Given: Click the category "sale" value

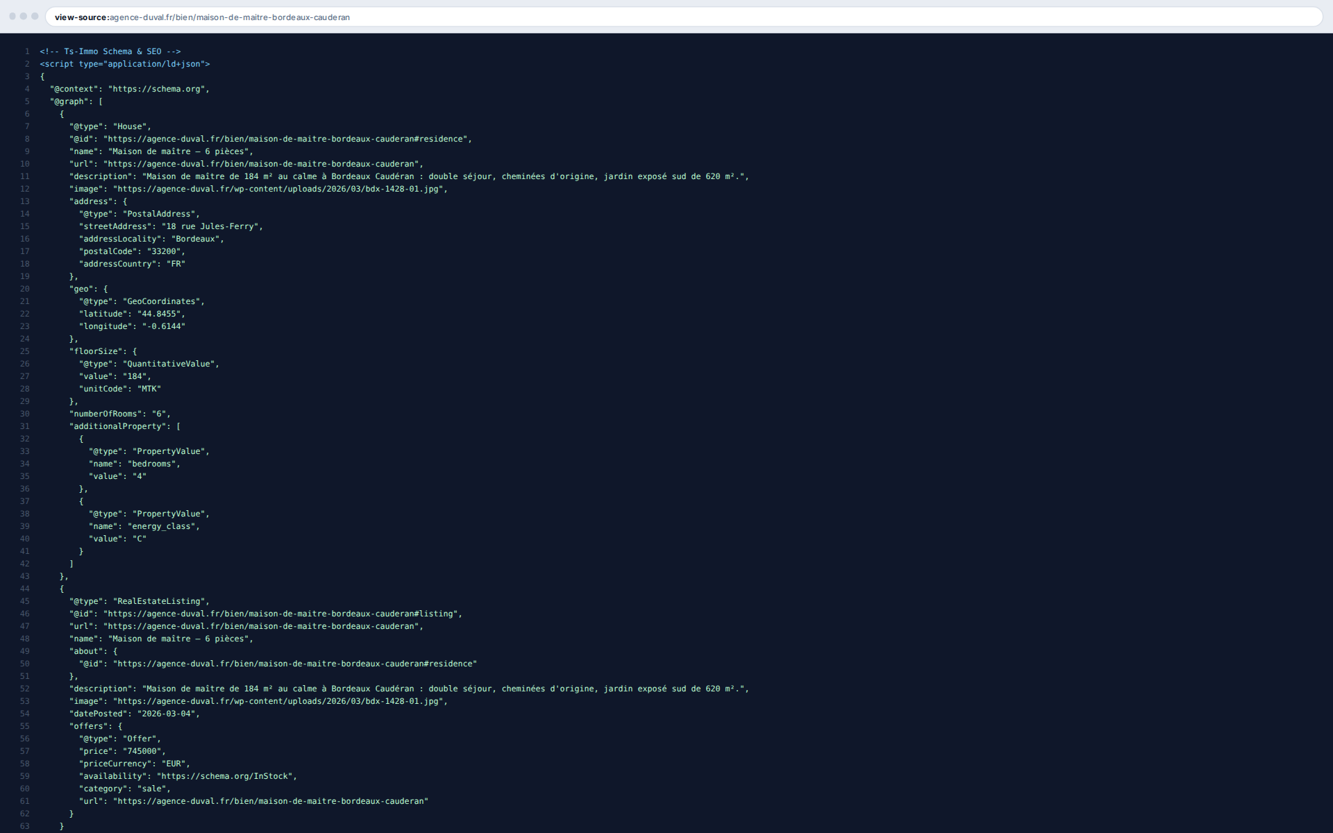Looking at the screenshot, I should [x=152, y=789].
